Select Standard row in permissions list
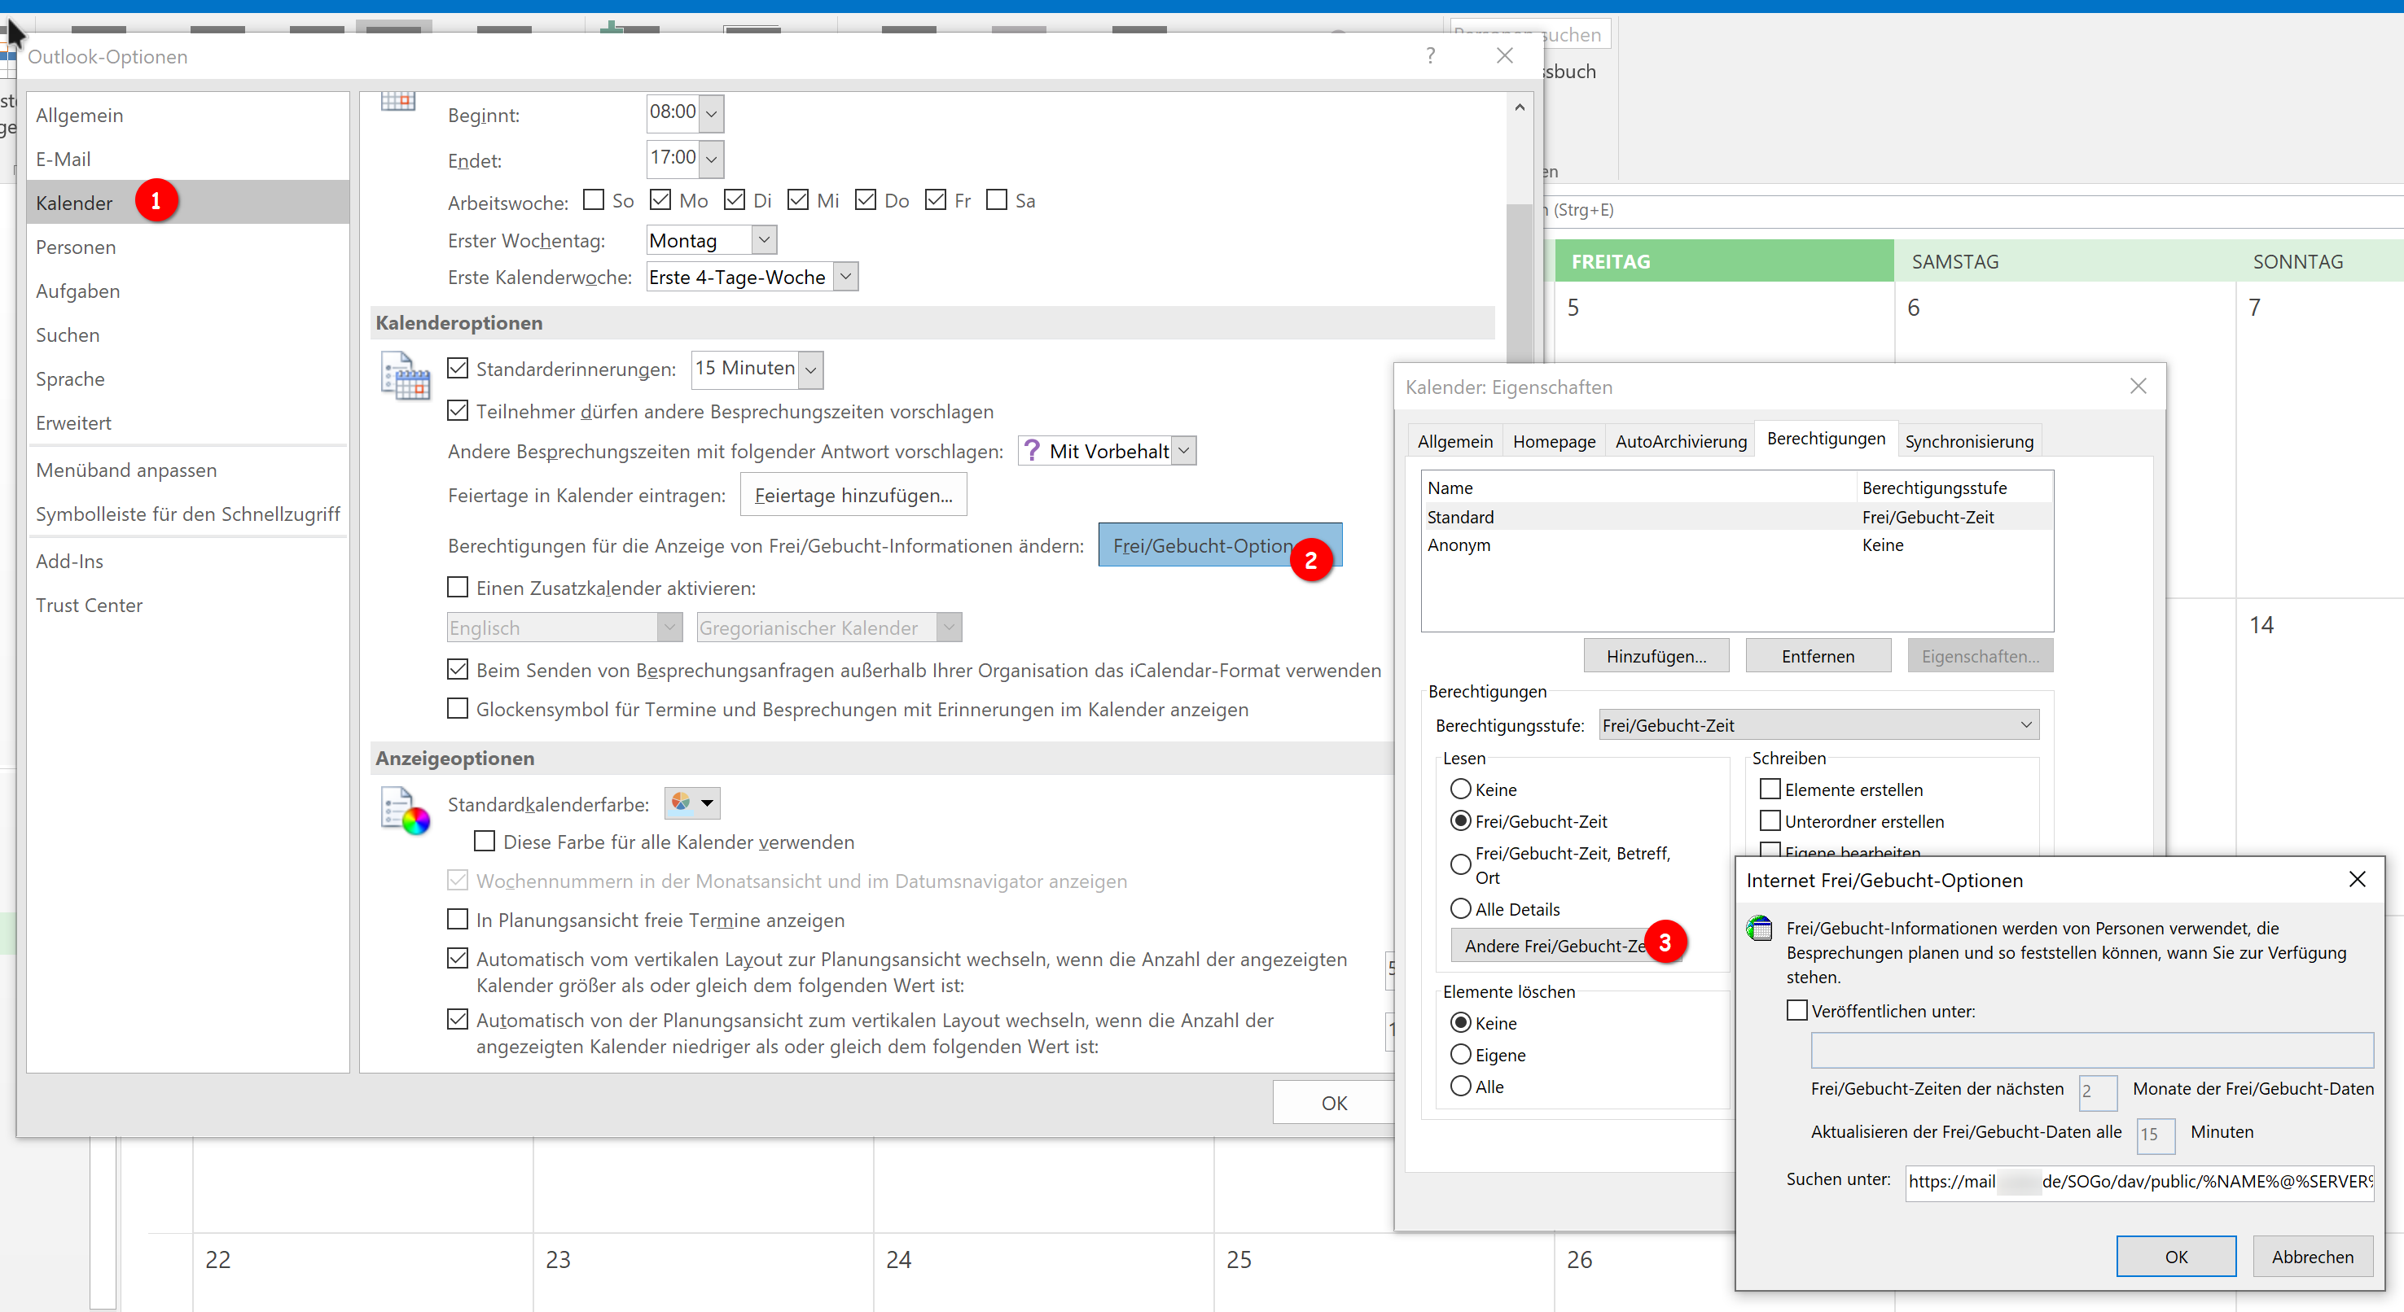The width and height of the screenshot is (2404, 1312). pos(1737,517)
